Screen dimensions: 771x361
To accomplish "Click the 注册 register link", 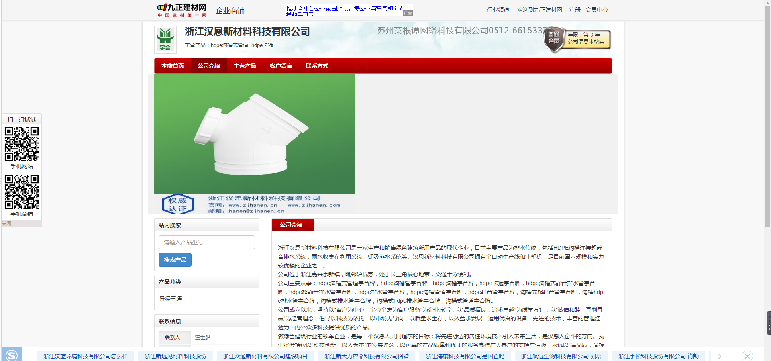I will pyautogui.click(x=575, y=10).
